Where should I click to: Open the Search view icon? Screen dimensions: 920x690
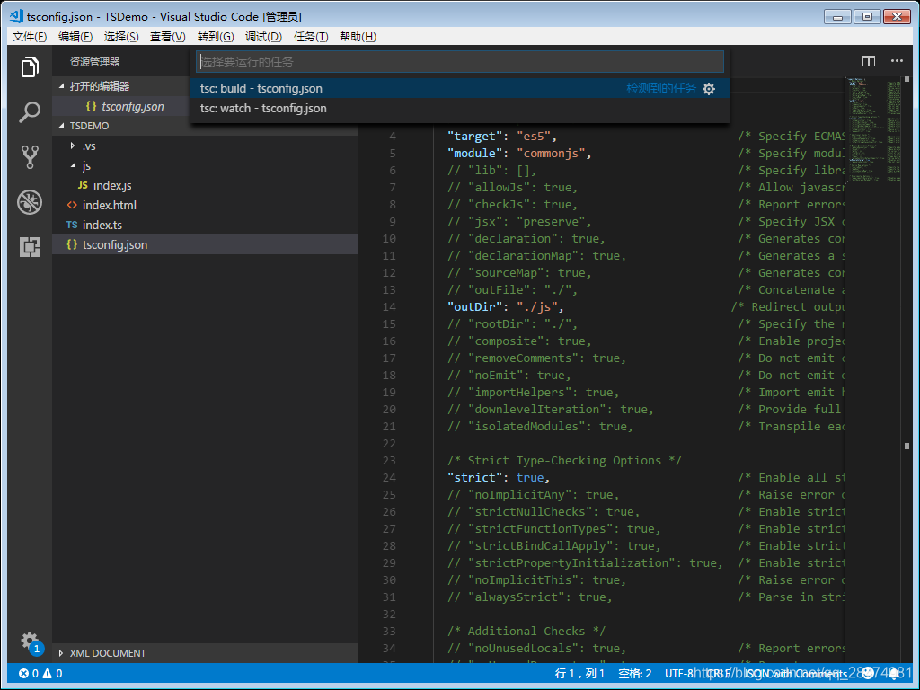(30, 111)
